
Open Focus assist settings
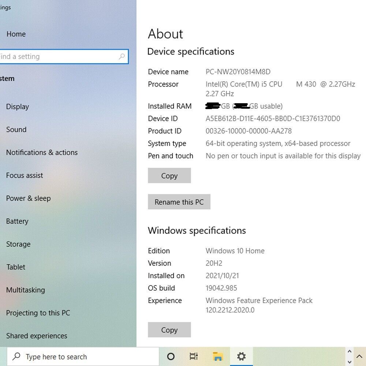[25, 175]
